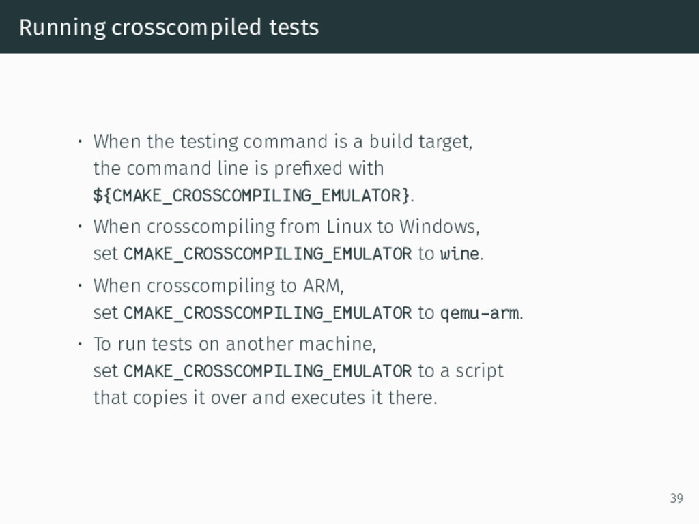Click the slide number 39

click(x=676, y=498)
